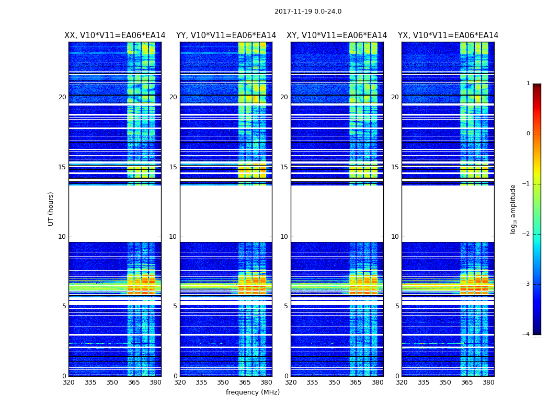Click the white data gap in XX panel
Image resolution: width=549 pixels, height=418 pixels.
(115, 213)
